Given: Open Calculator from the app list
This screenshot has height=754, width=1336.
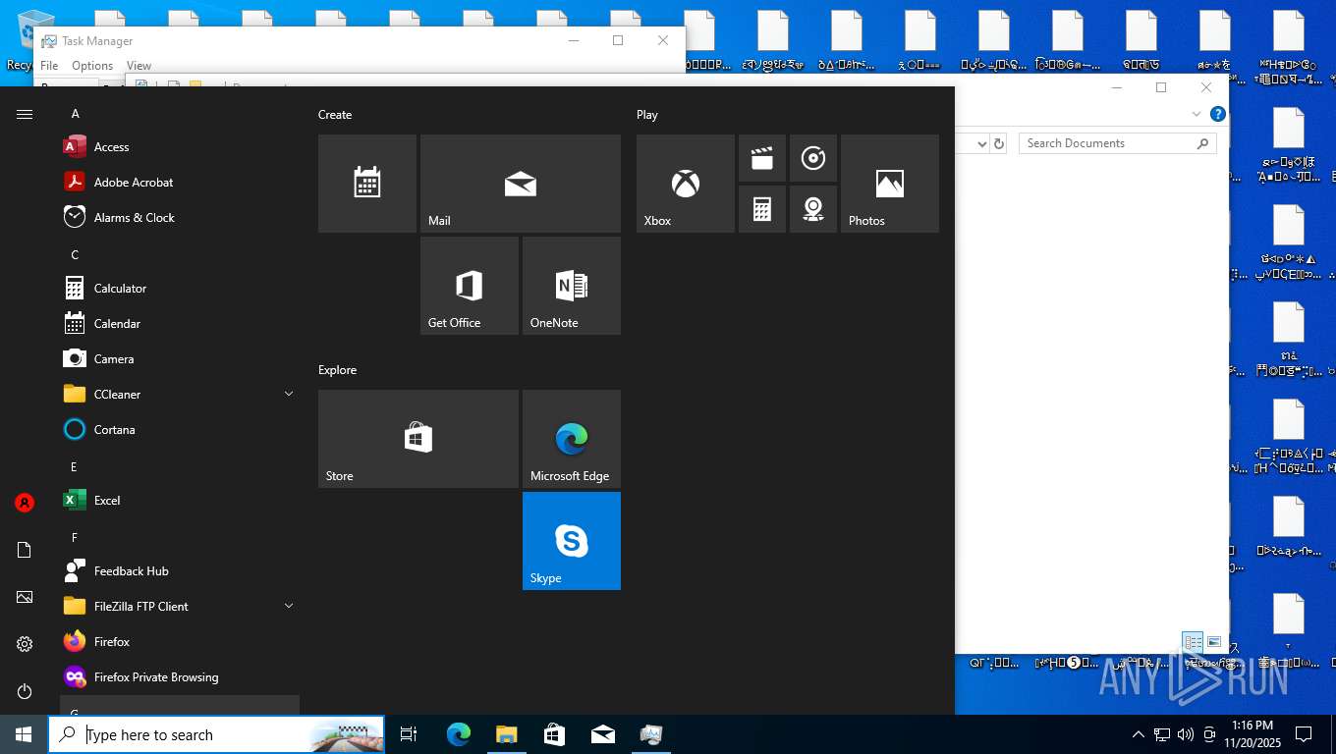Looking at the screenshot, I should point(180,289).
